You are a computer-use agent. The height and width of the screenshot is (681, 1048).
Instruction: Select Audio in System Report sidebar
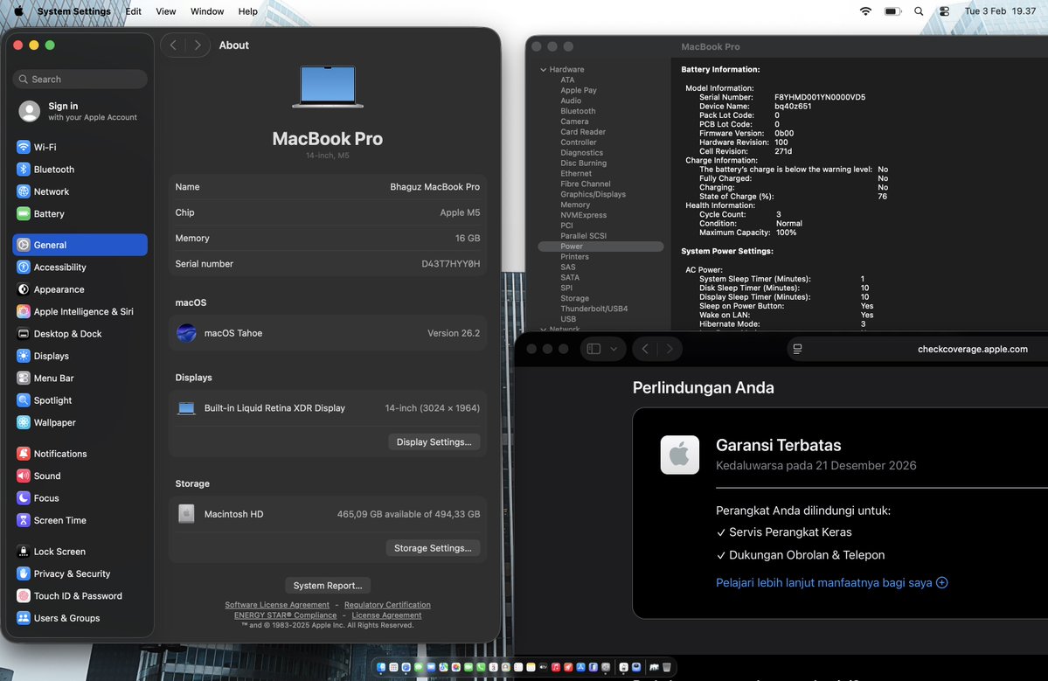571,101
